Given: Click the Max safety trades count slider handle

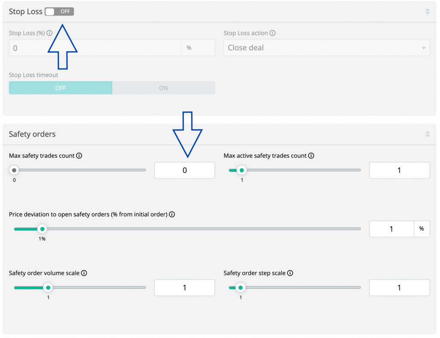Looking at the screenshot, I should (x=14, y=171).
